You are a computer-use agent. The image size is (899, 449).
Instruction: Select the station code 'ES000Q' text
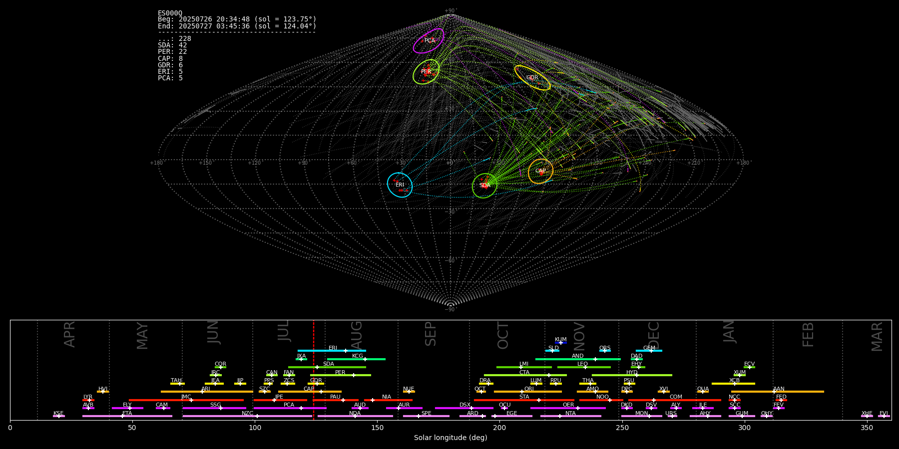click(170, 13)
